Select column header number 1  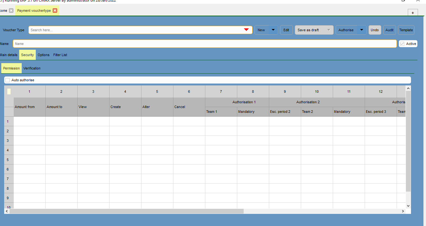pyautogui.click(x=29, y=91)
